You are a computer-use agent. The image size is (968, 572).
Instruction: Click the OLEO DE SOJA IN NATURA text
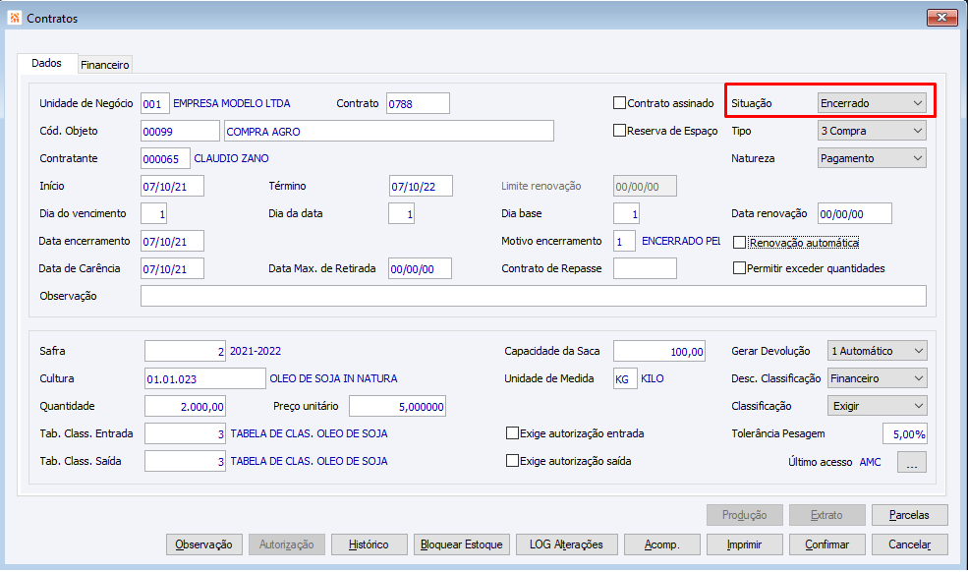click(333, 378)
